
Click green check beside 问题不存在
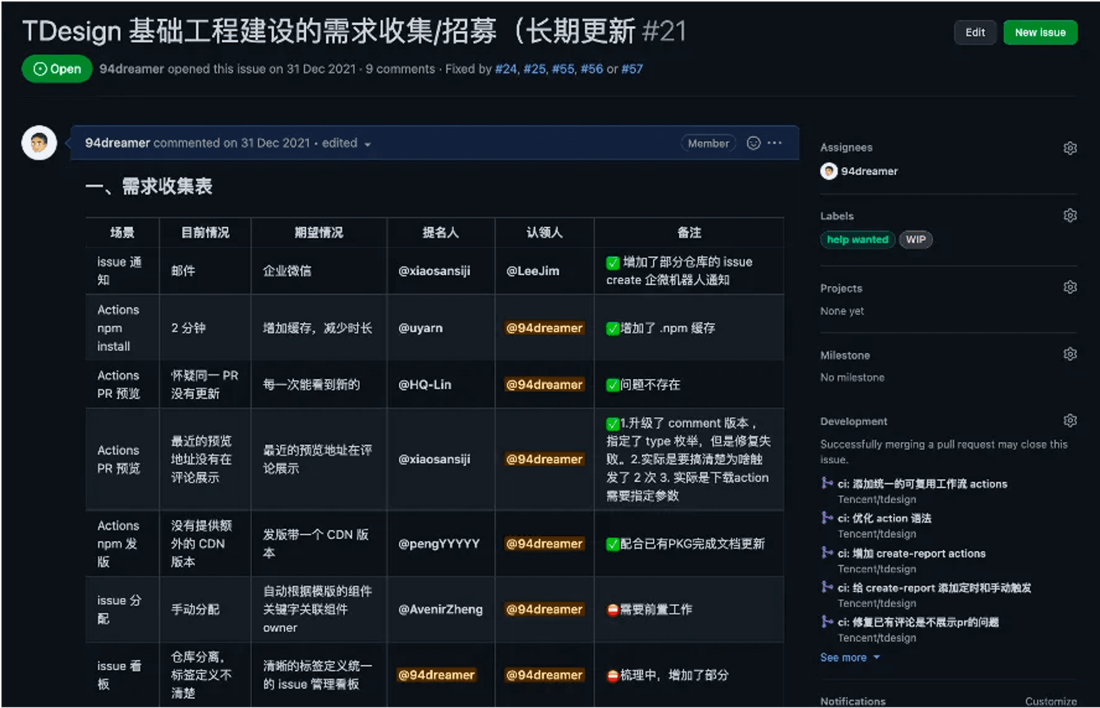click(x=613, y=385)
